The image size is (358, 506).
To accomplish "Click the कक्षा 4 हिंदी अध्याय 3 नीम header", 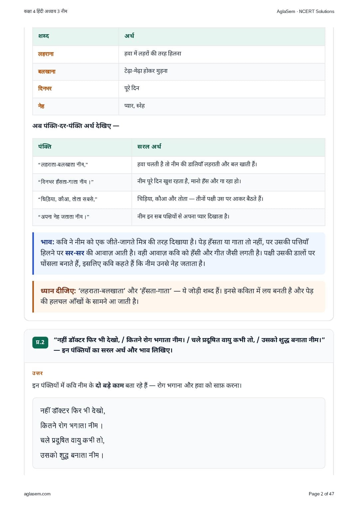I will tap(46, 11).
